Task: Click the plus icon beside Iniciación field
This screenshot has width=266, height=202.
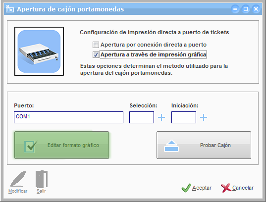Action: point(204,117)
